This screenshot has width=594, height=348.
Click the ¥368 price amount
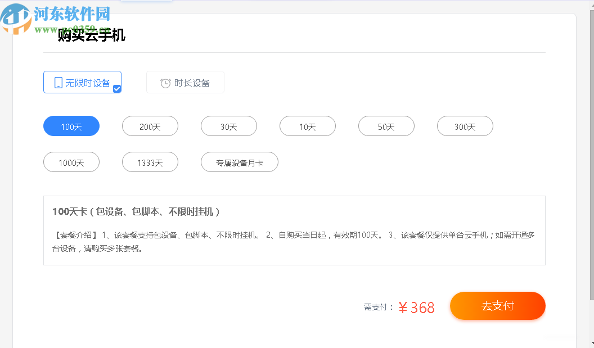(416, 307)
